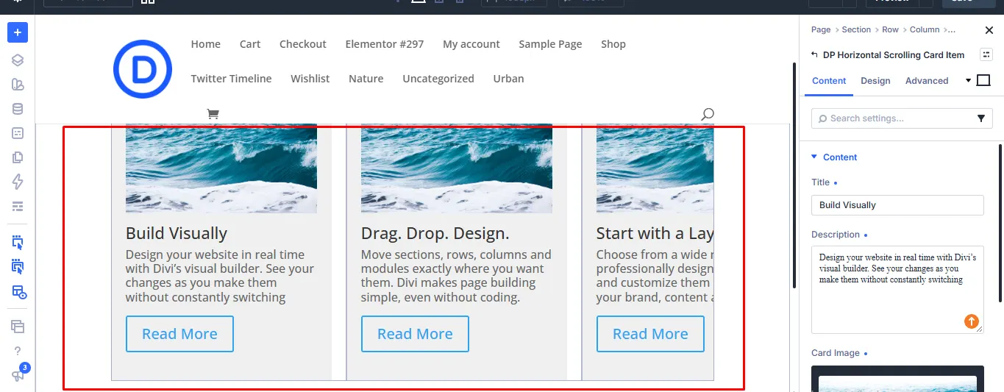
Task: Click the form-card icon in left sidebar
Action: (18, 133)
